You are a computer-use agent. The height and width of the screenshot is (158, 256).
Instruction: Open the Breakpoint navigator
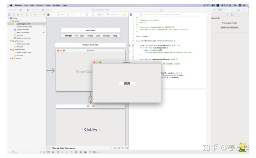pos(39,15)
